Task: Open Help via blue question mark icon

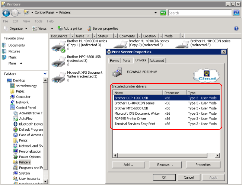Action: point(236,29)
